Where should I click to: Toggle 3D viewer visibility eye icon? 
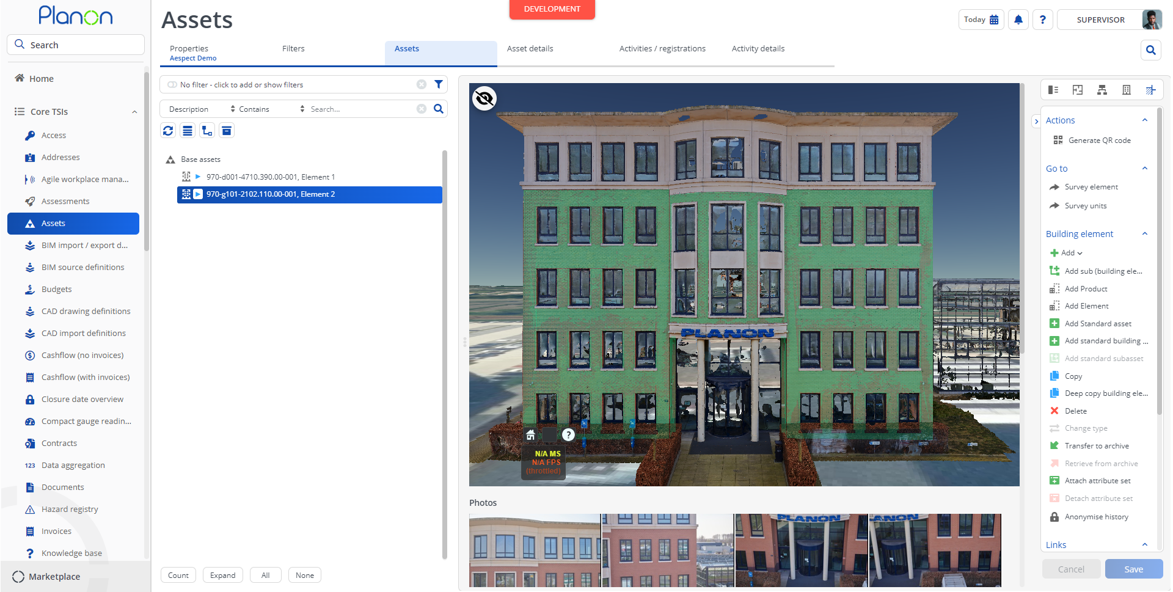tap(484, 98)
